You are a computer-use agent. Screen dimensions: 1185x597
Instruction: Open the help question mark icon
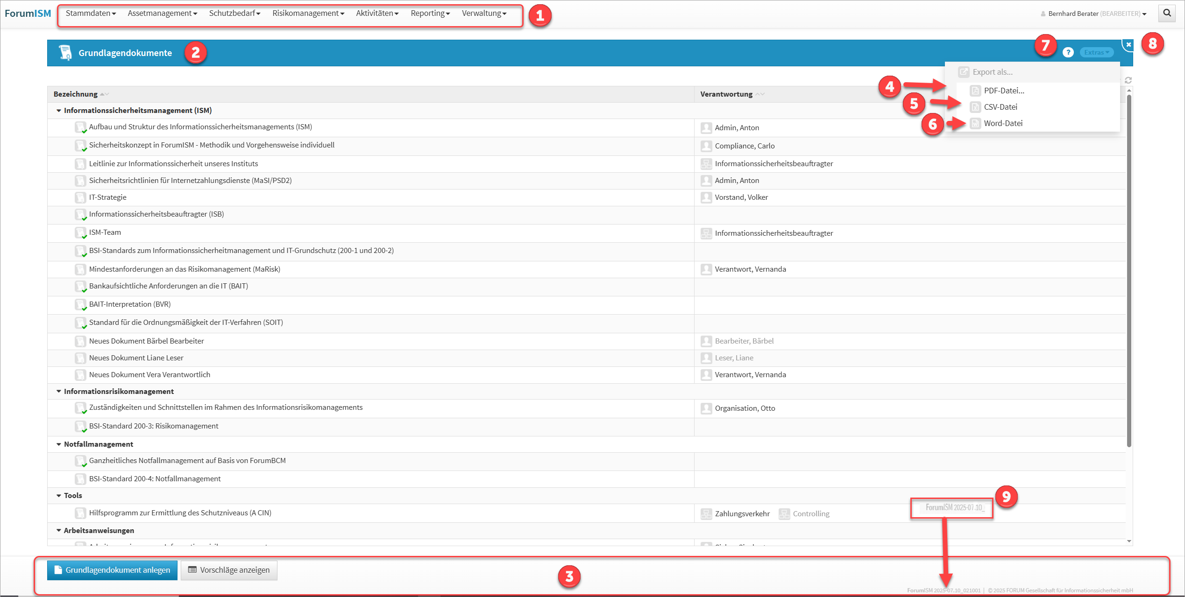pos(1068,52)
